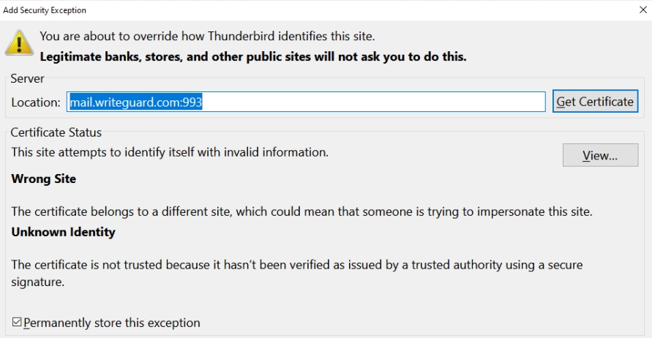Select the Unknown Identity heading
The height and width of the screenshot is (338, 652).
click(64, 232)
